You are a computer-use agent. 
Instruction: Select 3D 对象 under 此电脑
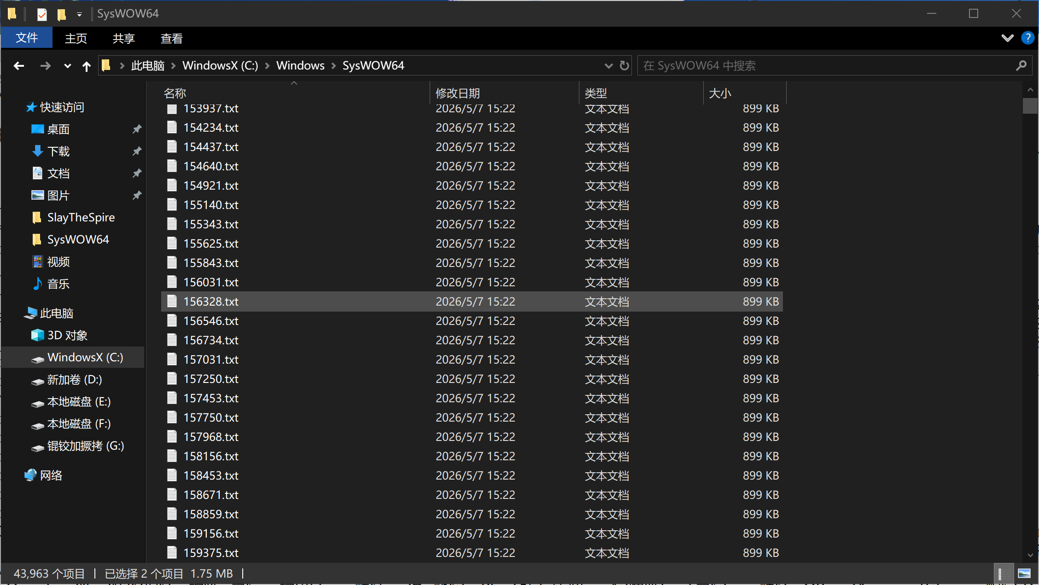coord(67,336)
